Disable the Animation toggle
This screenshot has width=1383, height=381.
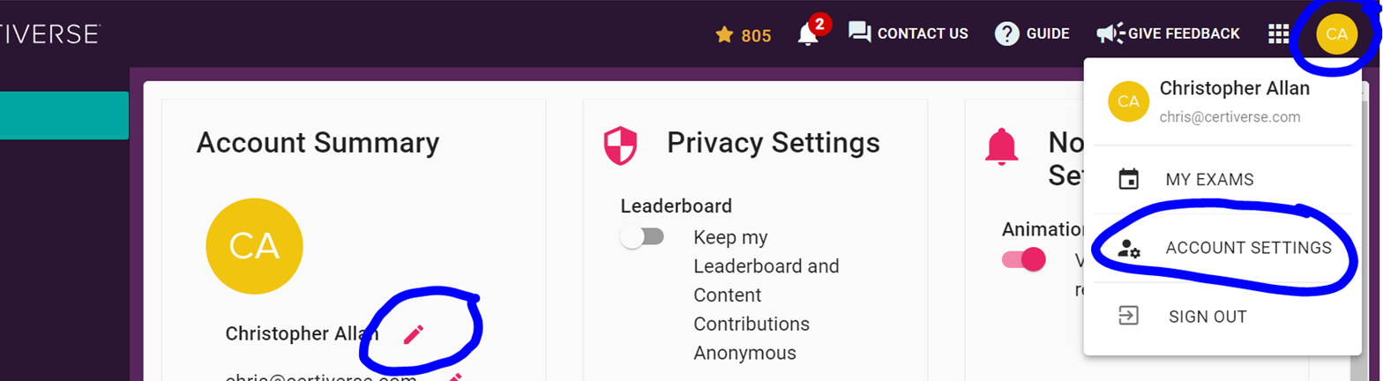click(1023, 259)
